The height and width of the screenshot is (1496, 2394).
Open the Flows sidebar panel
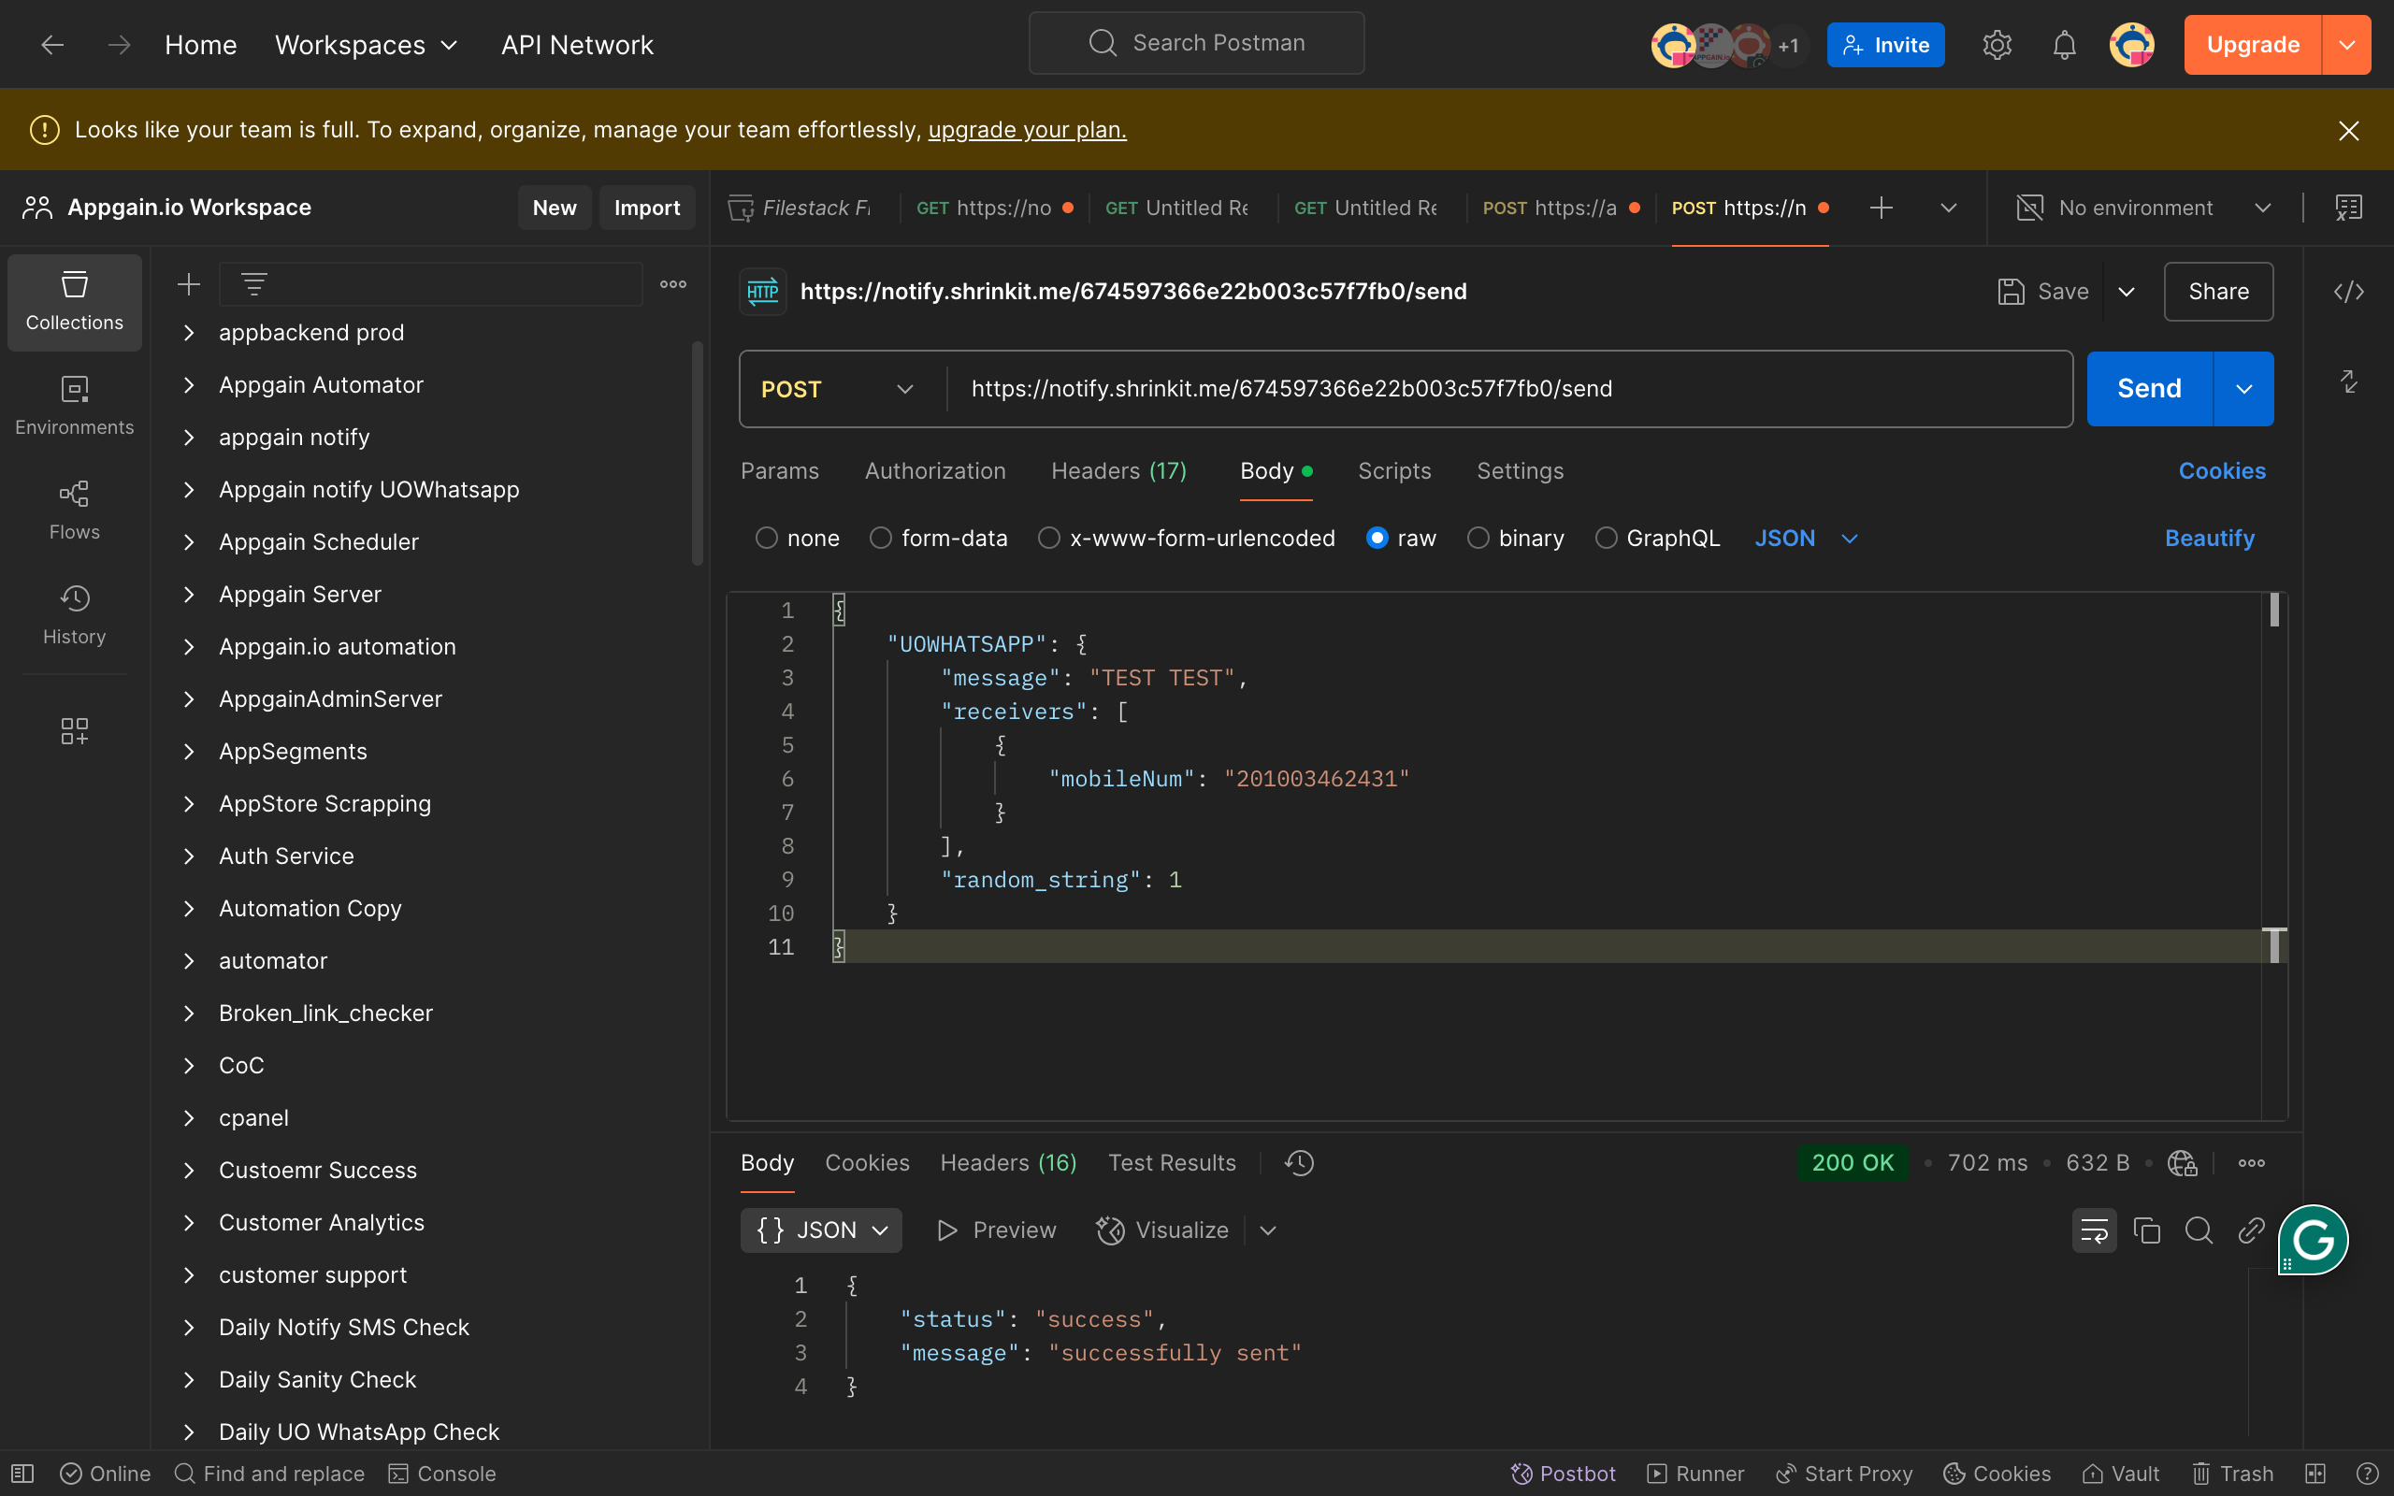point(74,510)
